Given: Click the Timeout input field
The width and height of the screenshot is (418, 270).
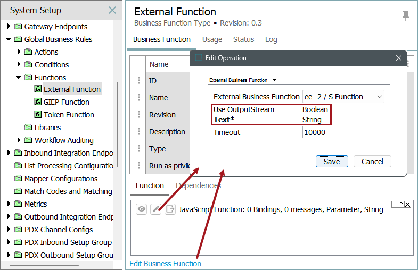Looking at the screenshot, I should click(x=343, y=132).
